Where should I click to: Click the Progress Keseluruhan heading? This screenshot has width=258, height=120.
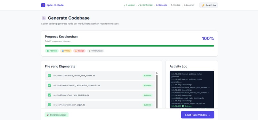(x=61, y=37)
